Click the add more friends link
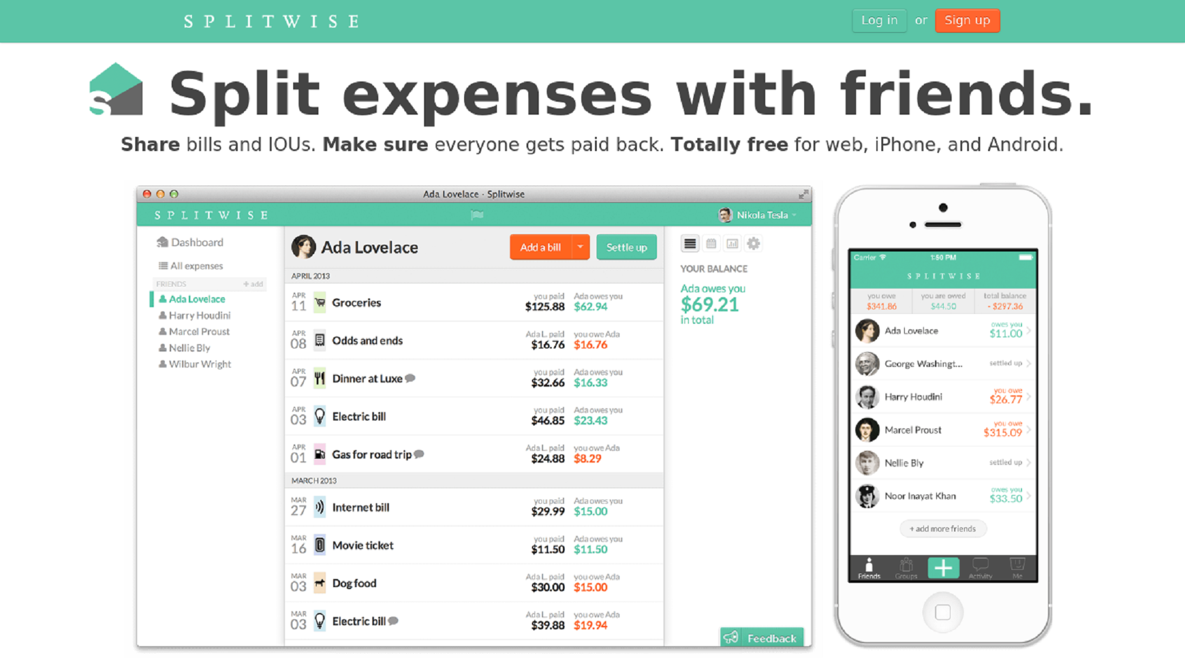Screen dimensions: 1185x666 pos(943,529)
